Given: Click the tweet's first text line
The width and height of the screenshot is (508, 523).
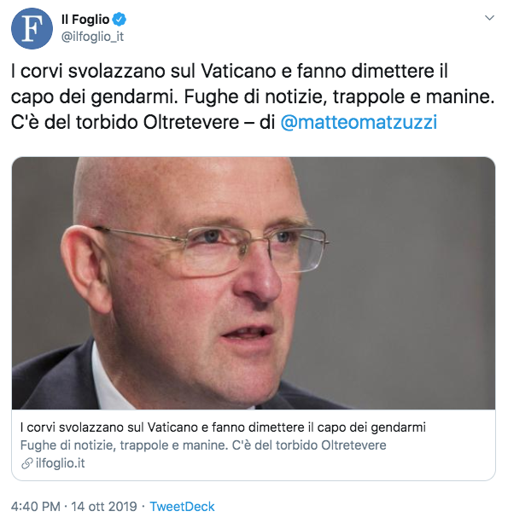Looking at the screenshot, I should pyautogui.click(x=230, y=71).
